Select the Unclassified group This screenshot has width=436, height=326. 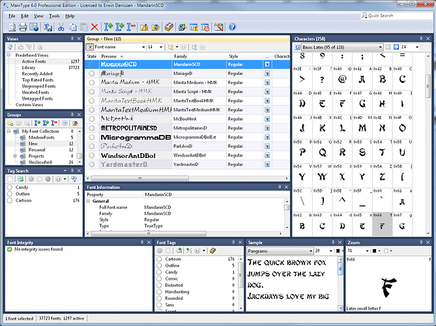[40, 162]
